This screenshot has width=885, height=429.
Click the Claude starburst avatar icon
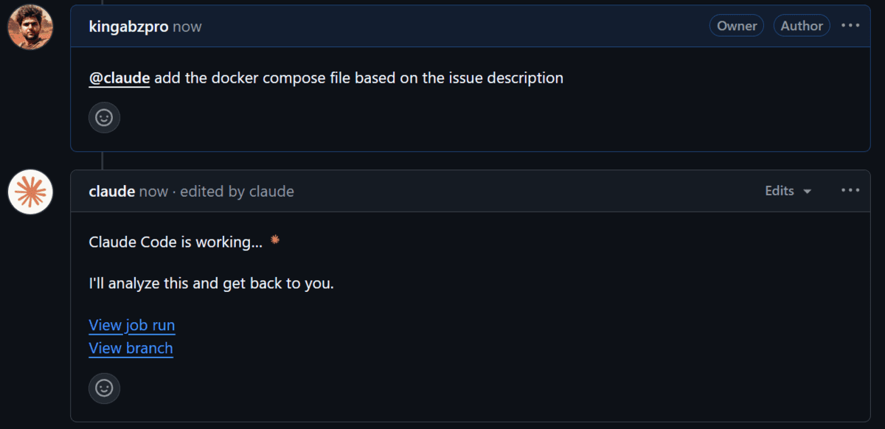pyautogui.click(x=30, y=192)
